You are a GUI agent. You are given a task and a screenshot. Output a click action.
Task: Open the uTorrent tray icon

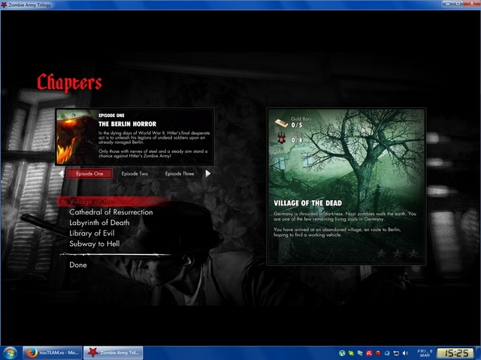342,353
